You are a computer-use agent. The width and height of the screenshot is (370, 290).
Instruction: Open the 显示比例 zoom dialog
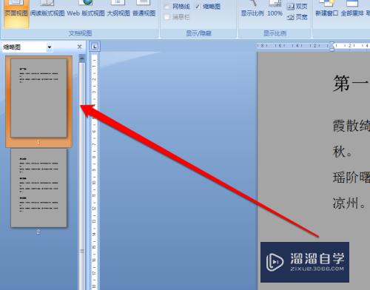252,10
